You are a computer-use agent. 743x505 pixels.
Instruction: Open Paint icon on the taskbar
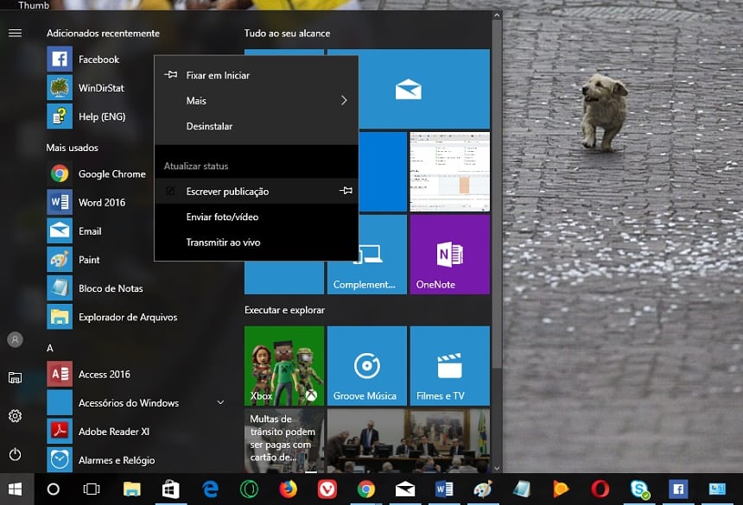click(x=483, y=489)
